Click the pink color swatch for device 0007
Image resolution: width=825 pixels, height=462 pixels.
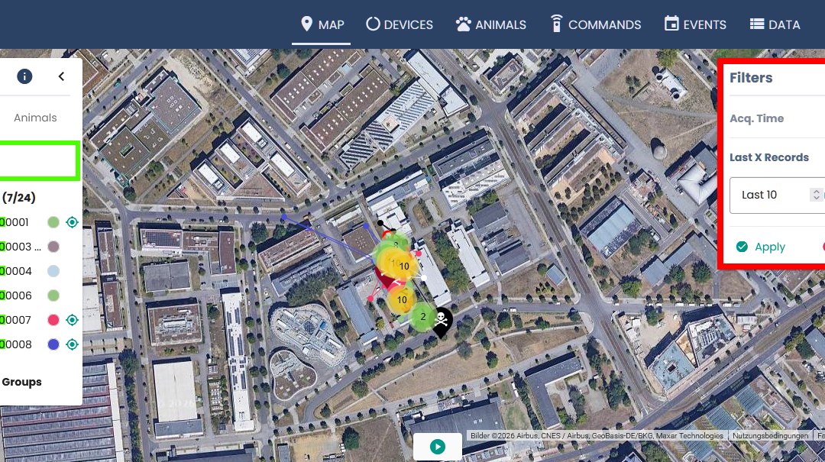[x=53, y=320]
